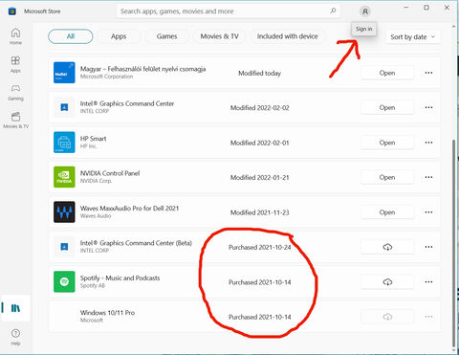Select the Included with device filter

coord(287,36)
